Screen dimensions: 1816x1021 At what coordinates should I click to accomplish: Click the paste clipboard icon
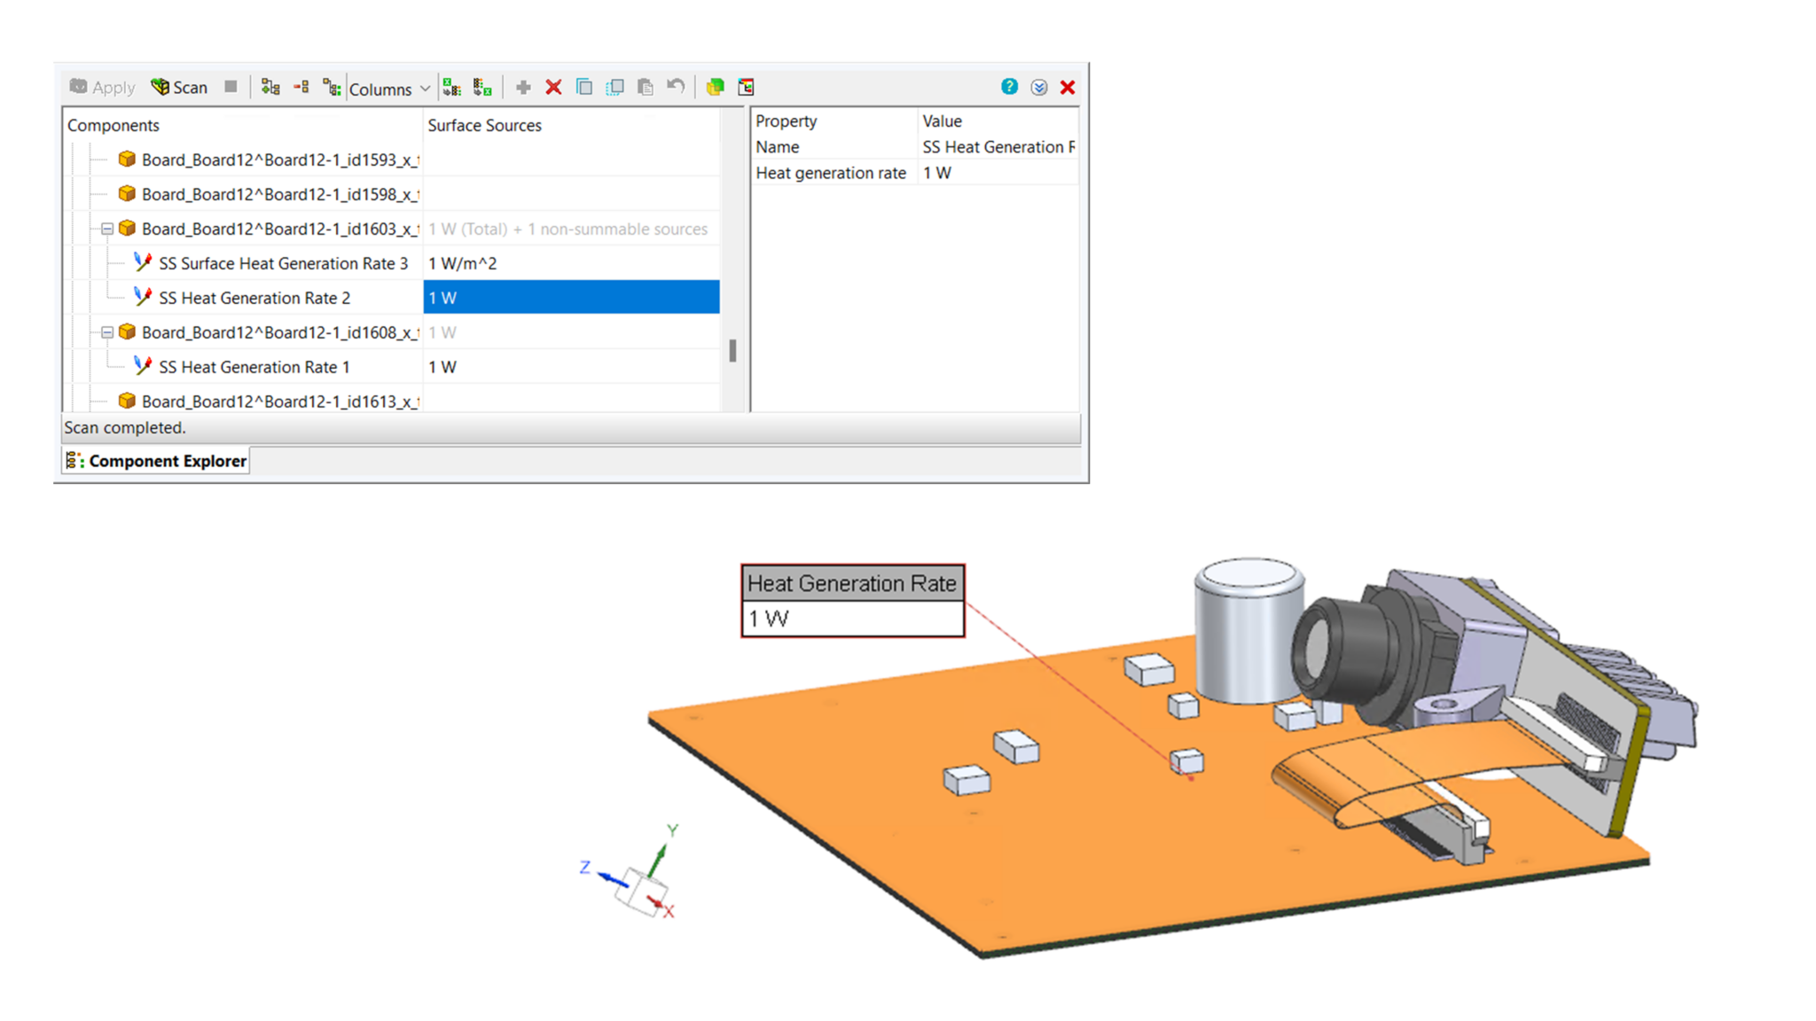point(646,87)
